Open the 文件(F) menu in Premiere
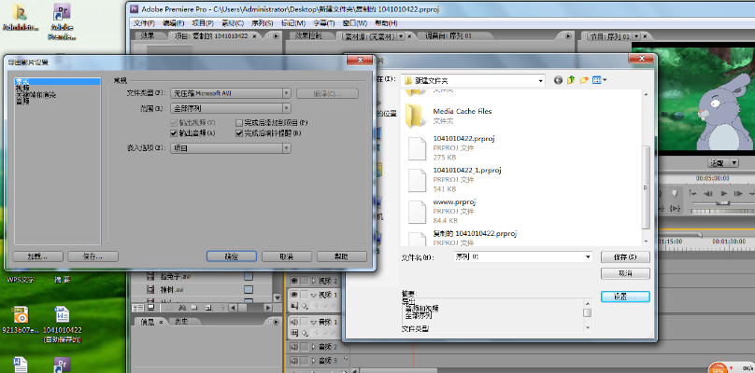Image resolution: width=755 pixels, height=373 pixels. tap(143, 21)
